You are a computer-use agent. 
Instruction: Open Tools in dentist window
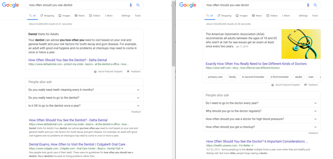point(138,16)
